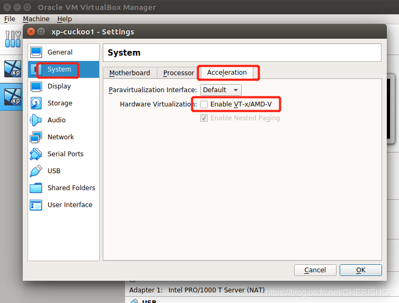399x303 pixels.
Task: Open the Machine menu
Action: 36,19
